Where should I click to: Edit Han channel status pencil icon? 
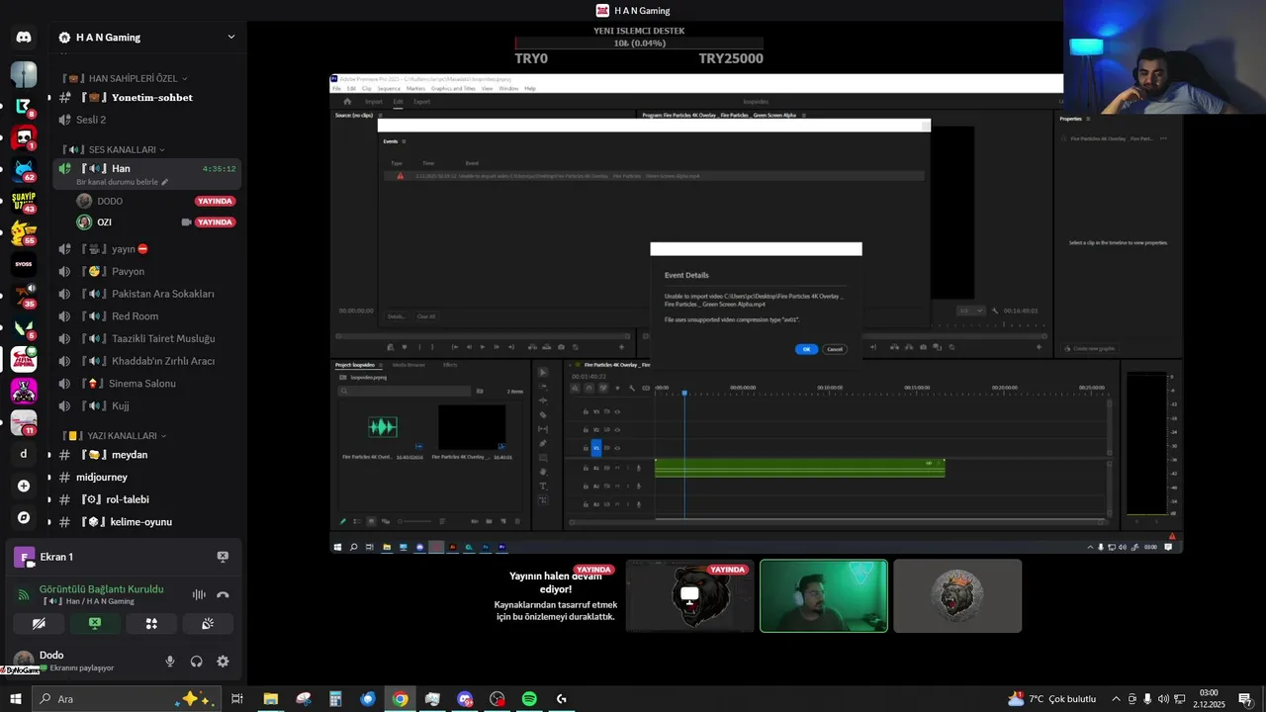[165, 182]
